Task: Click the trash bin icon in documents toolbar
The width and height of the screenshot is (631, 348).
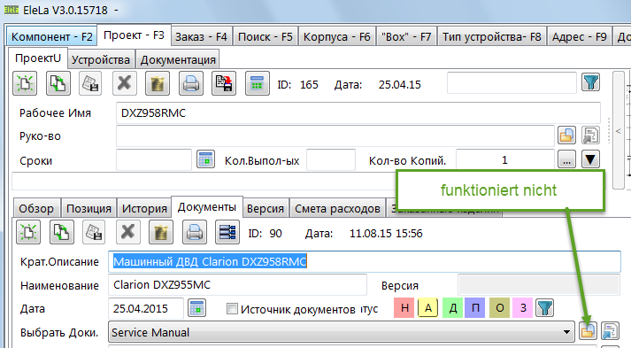Action: tap(161, 232)
